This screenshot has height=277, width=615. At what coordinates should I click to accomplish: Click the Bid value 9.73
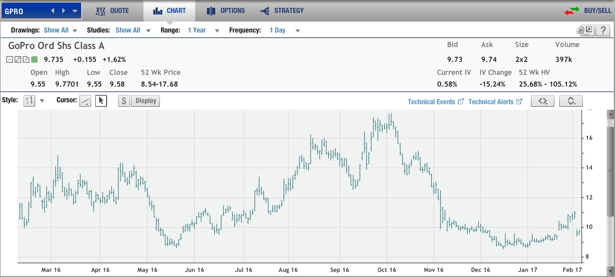pos(455,60)
